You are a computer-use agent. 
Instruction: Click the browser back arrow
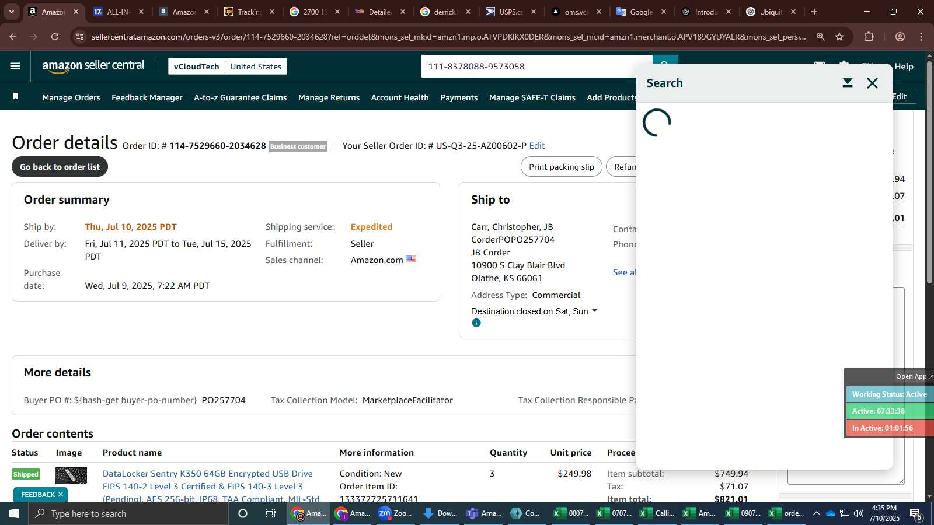click(x=13, y=37)
